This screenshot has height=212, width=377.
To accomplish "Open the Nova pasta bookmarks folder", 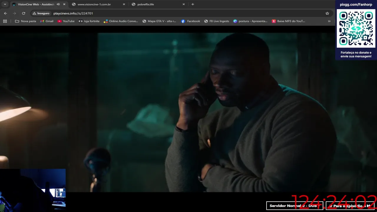I will tap(26, 21).
